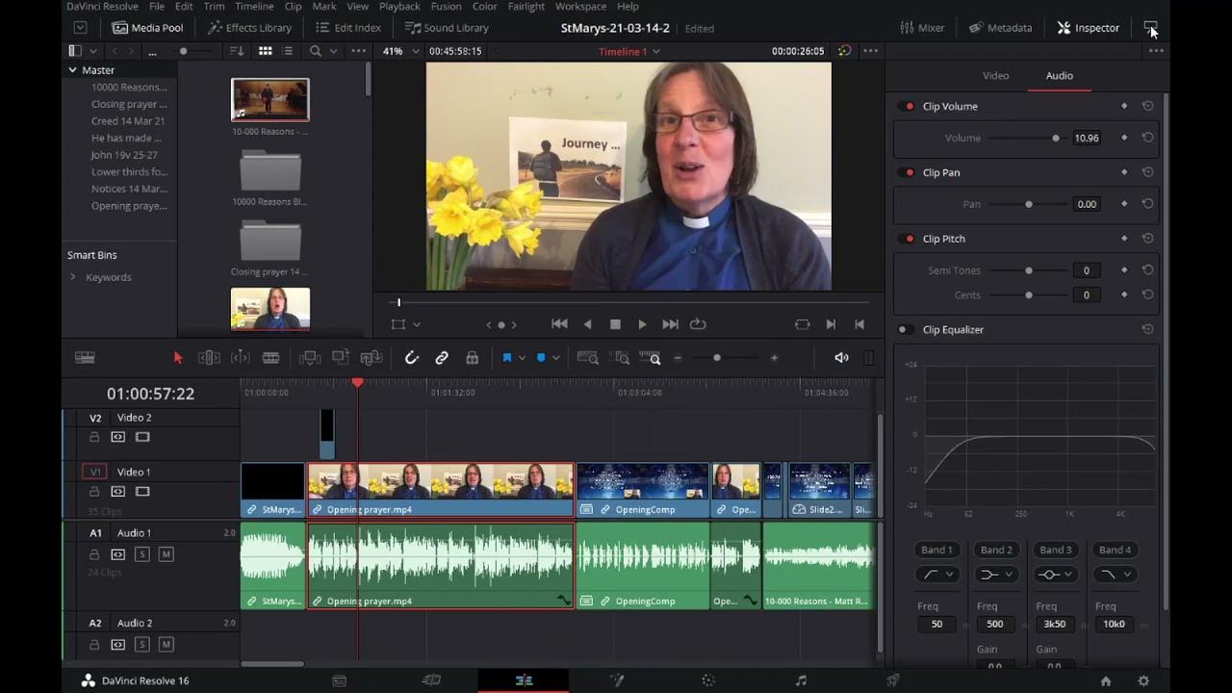Click the Detail Zoom icon
Screen dimensions: 1232x693
tap(622, 358)
